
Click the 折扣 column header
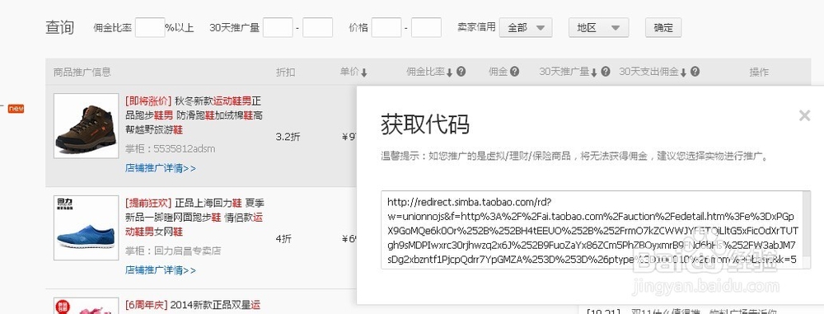point(285,72)
